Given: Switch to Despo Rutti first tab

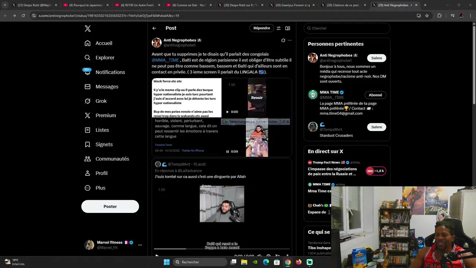Looking at the screenshot, I should pyautogui.click(x=34, y=5).
